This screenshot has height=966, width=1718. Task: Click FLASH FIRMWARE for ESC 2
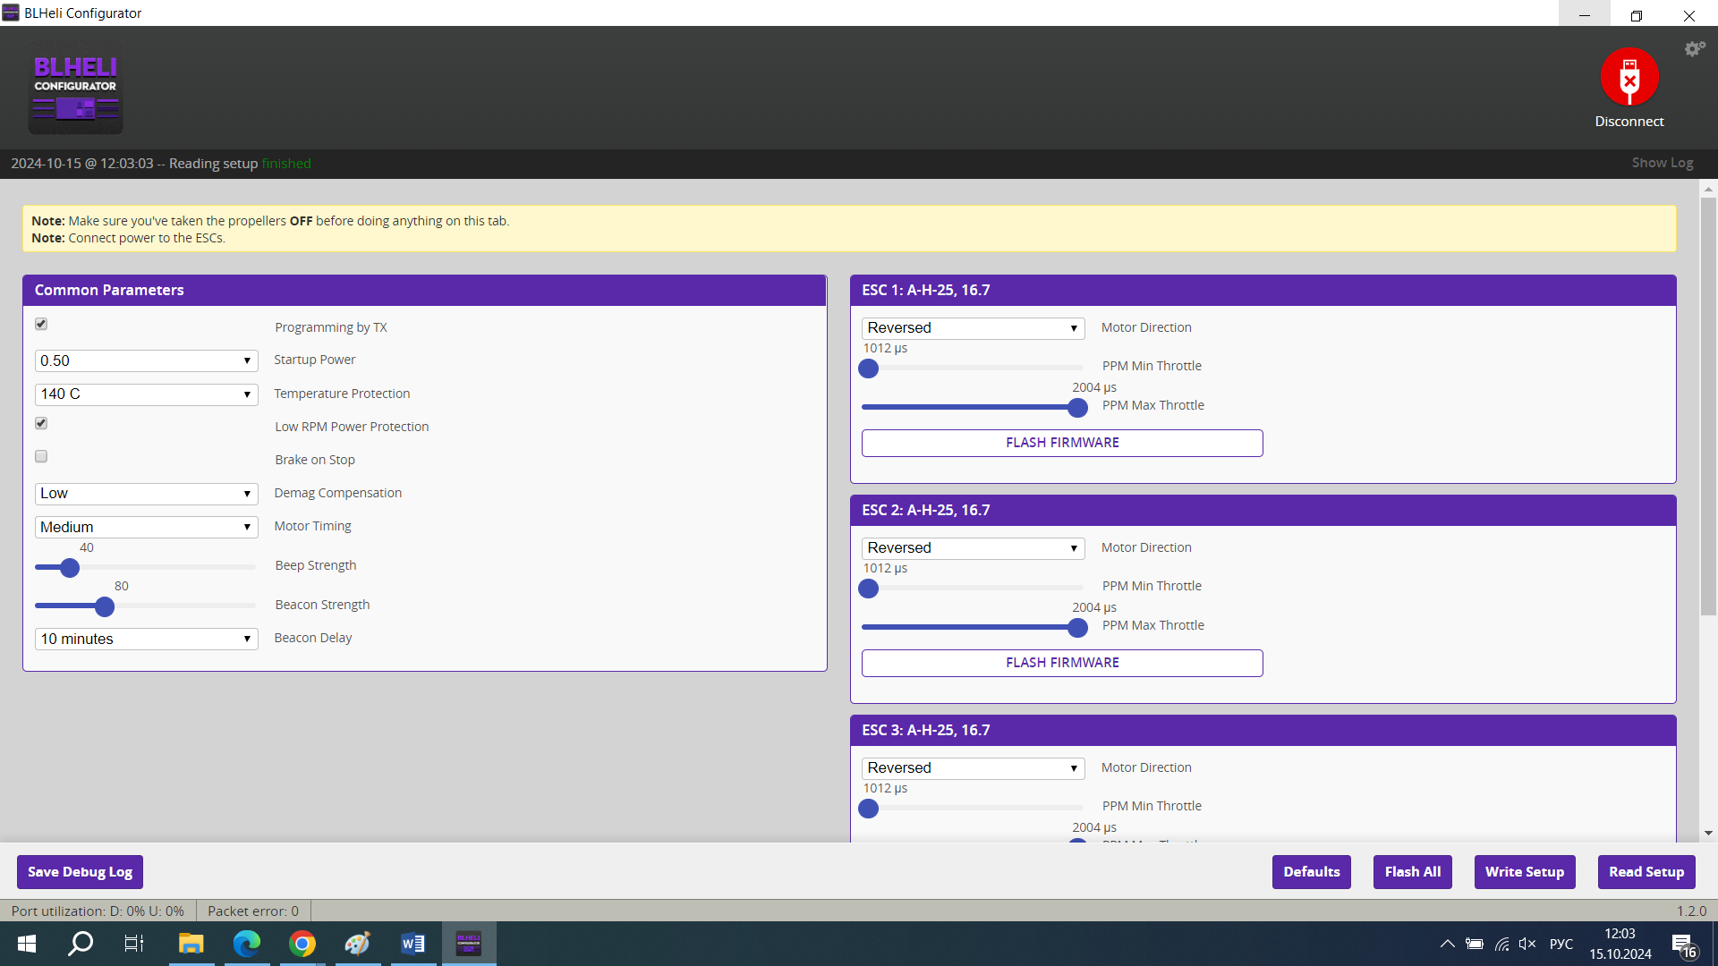pyautogui.click(x=1062, y=663)
